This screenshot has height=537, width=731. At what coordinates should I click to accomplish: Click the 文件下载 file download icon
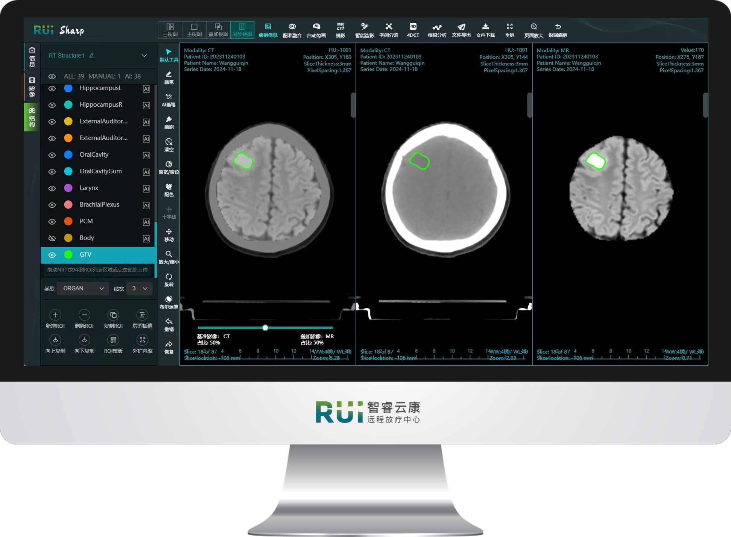[x=485, y=30]
